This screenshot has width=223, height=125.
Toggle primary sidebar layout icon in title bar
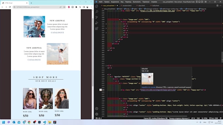197,2
